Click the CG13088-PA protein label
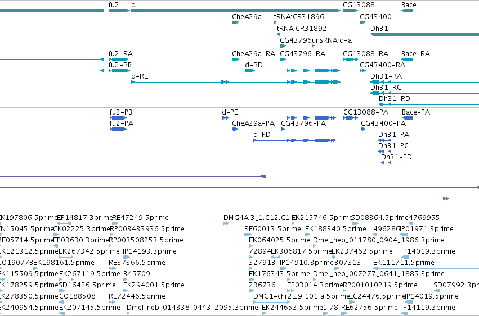This screenshot has height=316, width=479. pyautogui.click(x=366, y=112)
